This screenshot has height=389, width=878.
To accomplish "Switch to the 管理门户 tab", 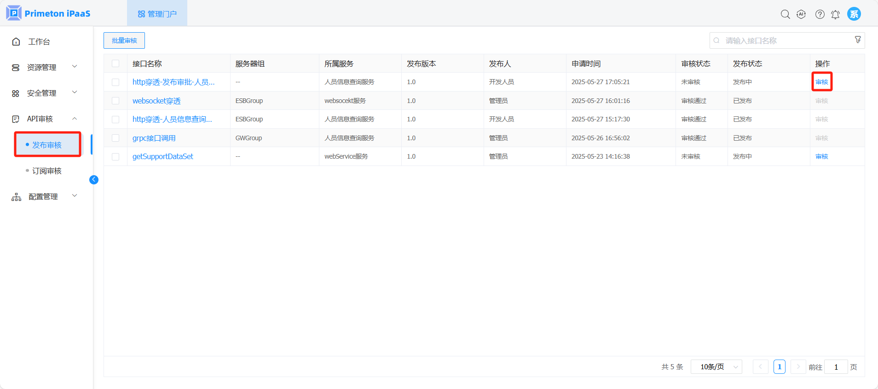I will pyautogui.click(x=157, y=14).
